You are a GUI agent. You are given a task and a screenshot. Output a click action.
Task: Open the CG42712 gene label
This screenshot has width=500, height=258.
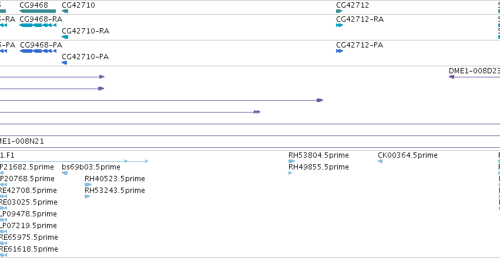pos(353,5)
